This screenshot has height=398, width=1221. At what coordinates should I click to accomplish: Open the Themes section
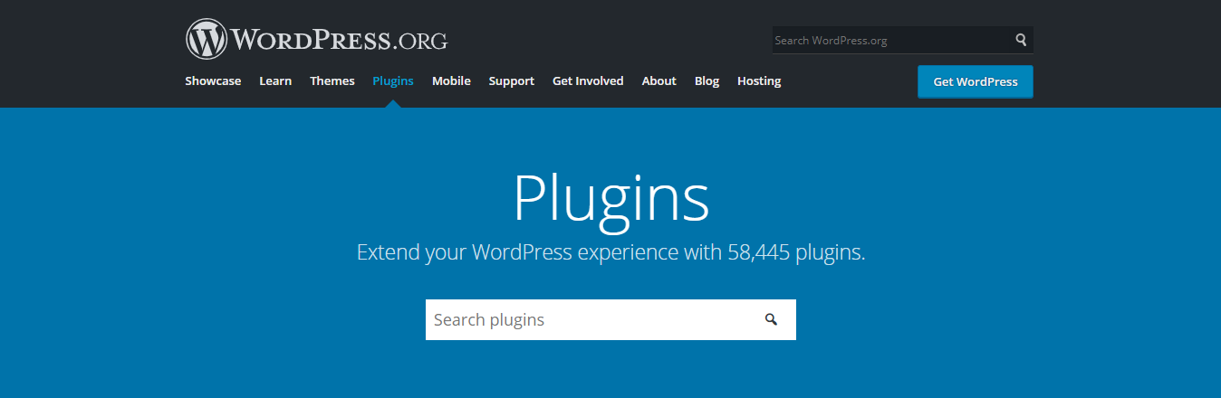coord(332,81)
